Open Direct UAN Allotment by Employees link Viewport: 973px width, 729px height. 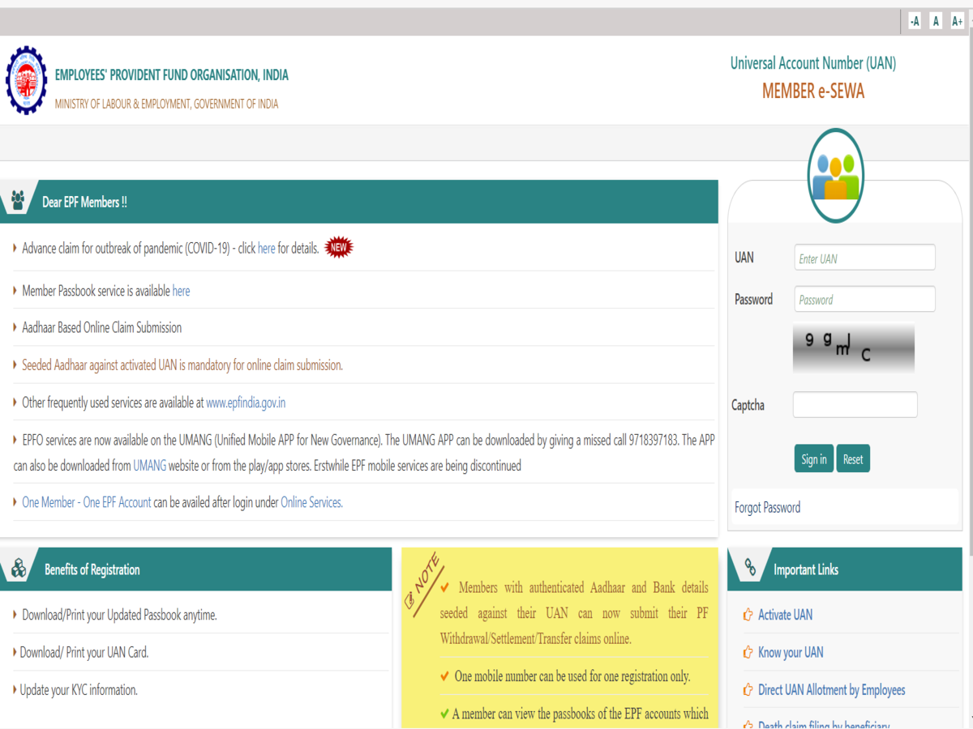tap(831, 690)
